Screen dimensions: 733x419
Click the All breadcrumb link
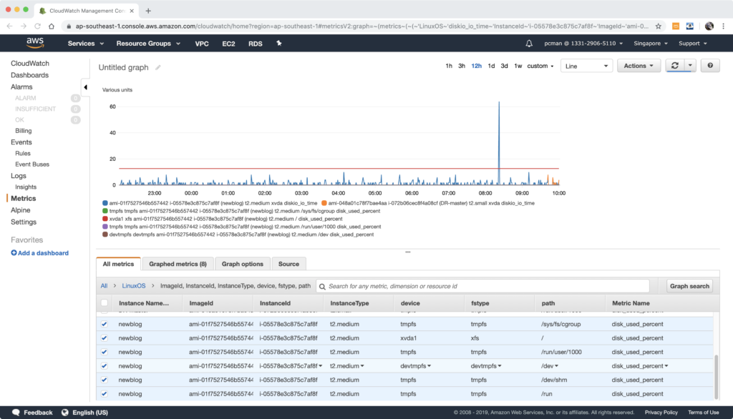pos(104,286)
